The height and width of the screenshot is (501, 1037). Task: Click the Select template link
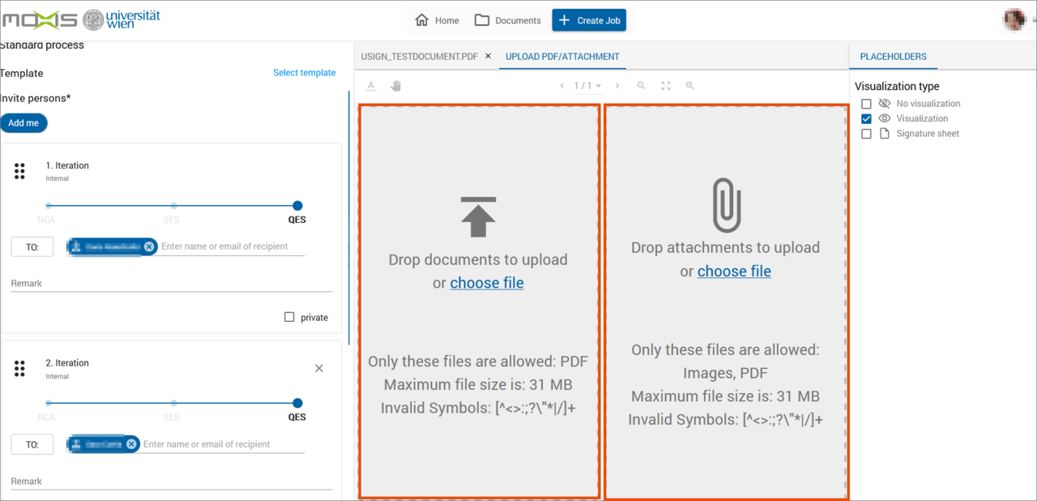click(x=304, y=73)
